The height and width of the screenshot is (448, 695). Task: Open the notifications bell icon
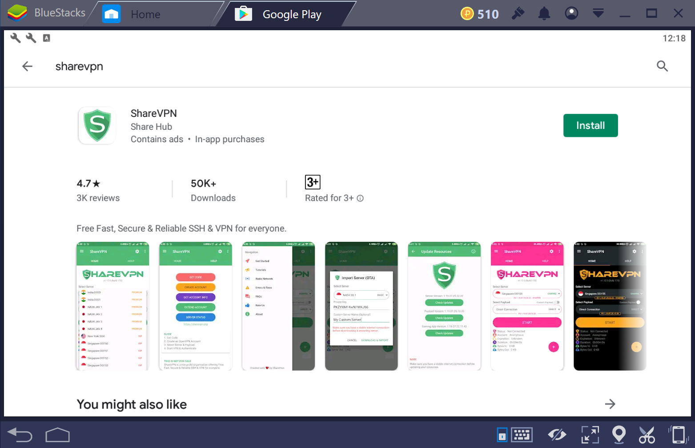coord(544,14)
